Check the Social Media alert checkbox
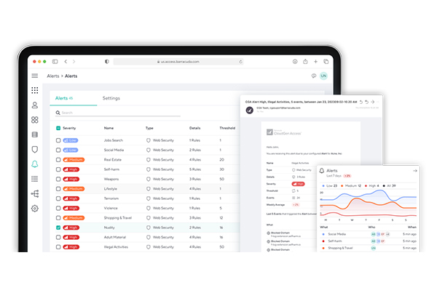The height and width of the screenshot is (290, 437). tap(58, 150)
